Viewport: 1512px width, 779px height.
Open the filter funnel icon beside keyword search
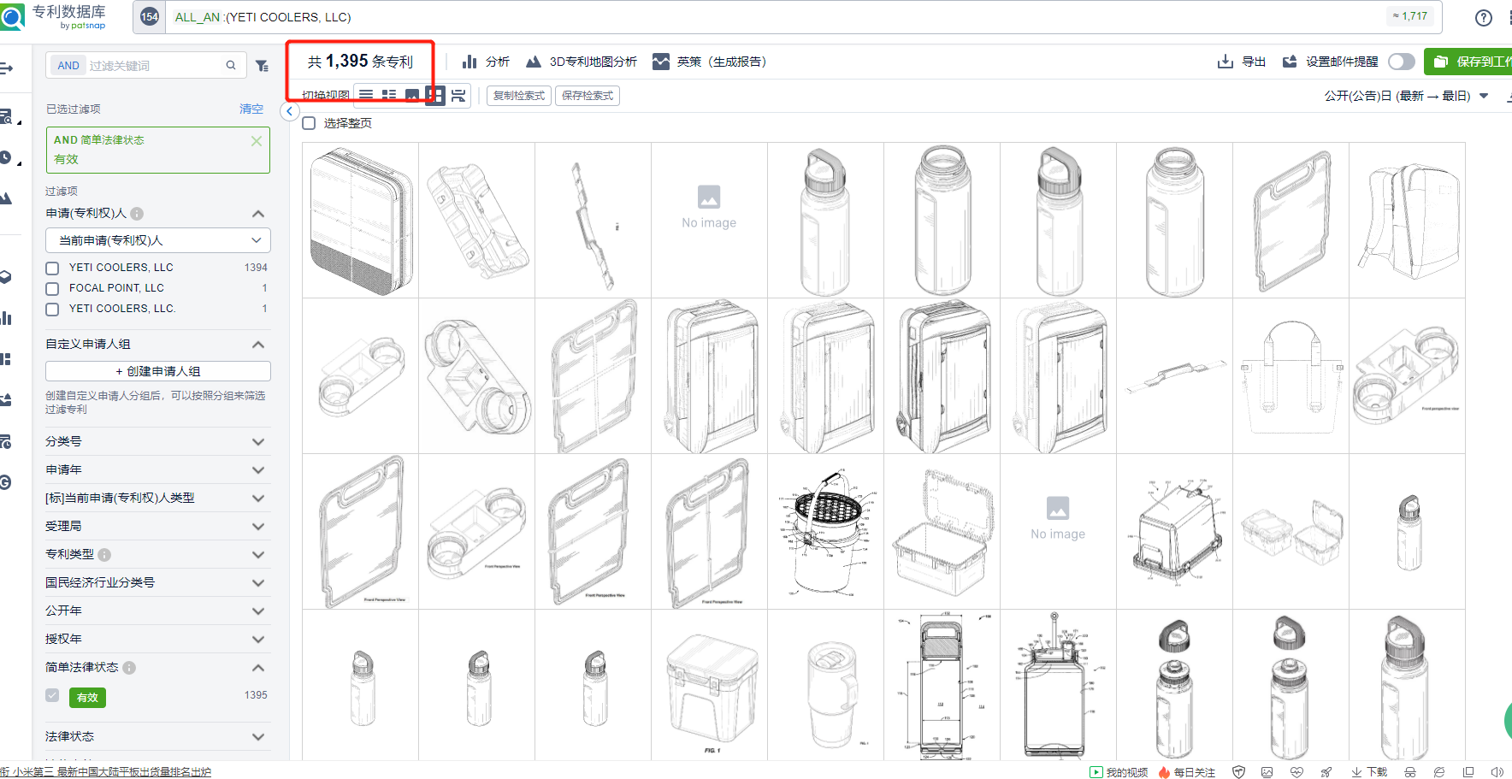coord(262,64)
